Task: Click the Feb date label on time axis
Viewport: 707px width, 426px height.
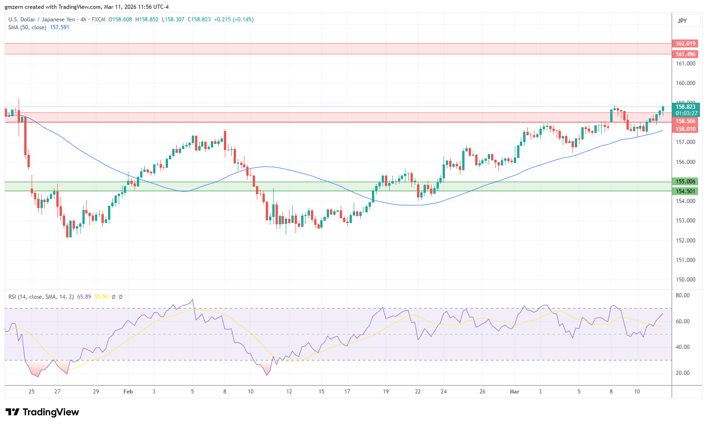Action: [128, 392]
